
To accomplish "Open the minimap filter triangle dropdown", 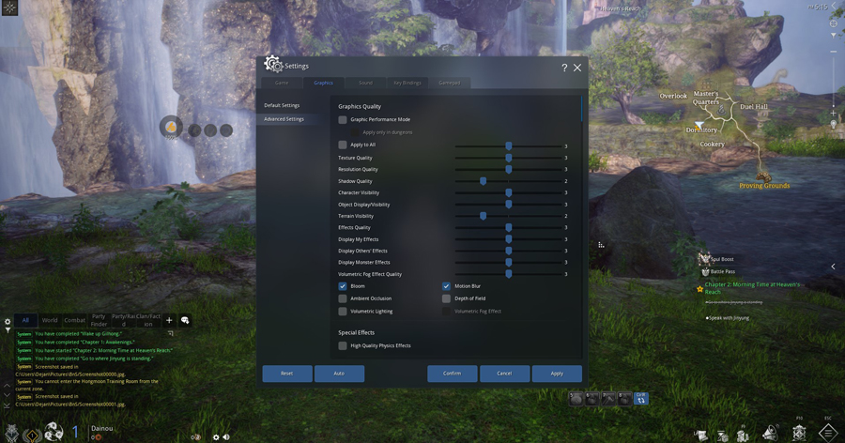I will click(833, 35).
